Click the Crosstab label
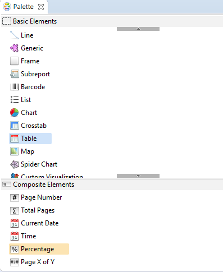 (x=34, y=126)
